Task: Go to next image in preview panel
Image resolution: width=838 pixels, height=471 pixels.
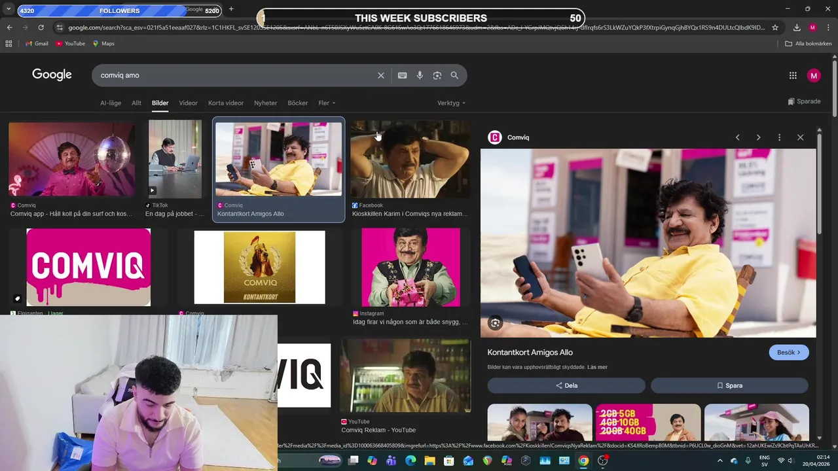Action: click(758, 137)
